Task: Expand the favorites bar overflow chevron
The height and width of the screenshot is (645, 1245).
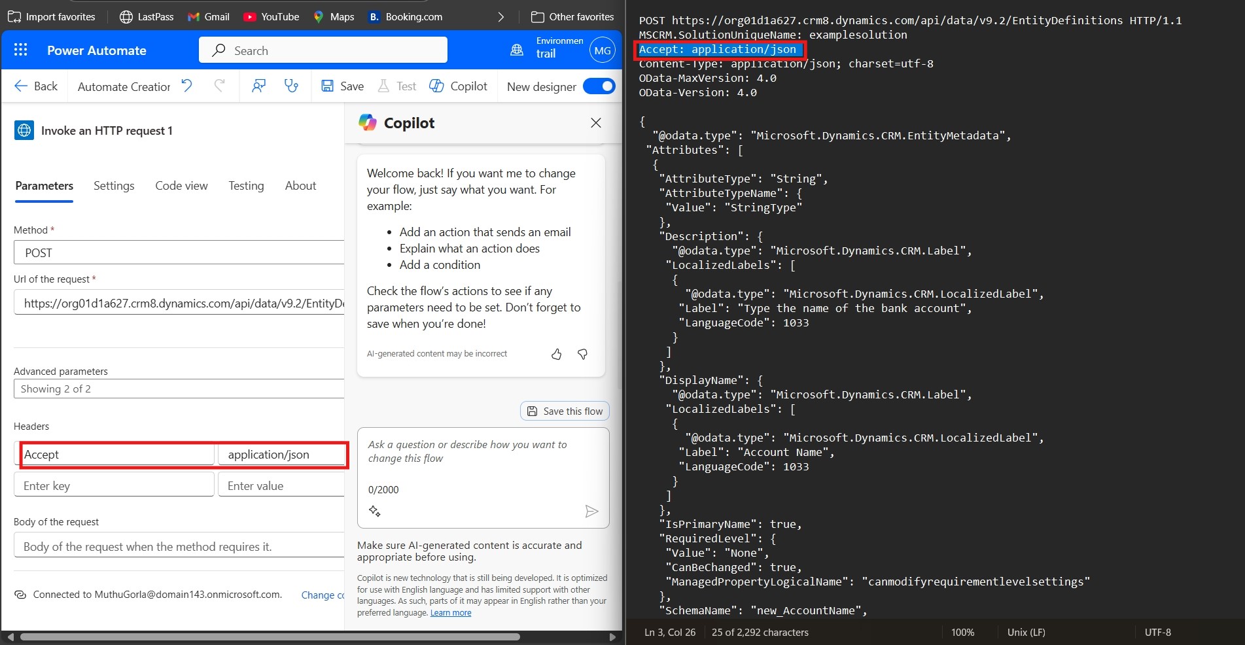Action: click(x=501, y=17)
